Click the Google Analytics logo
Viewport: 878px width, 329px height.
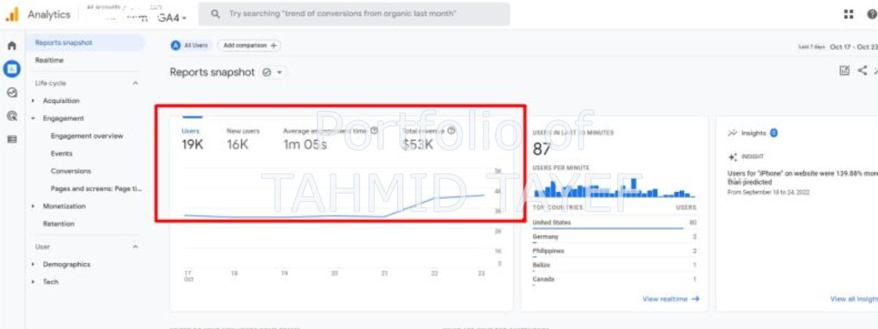tap(12, 14)
